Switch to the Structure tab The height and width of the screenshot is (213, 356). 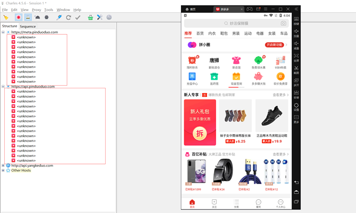click(x=9, y=26)
